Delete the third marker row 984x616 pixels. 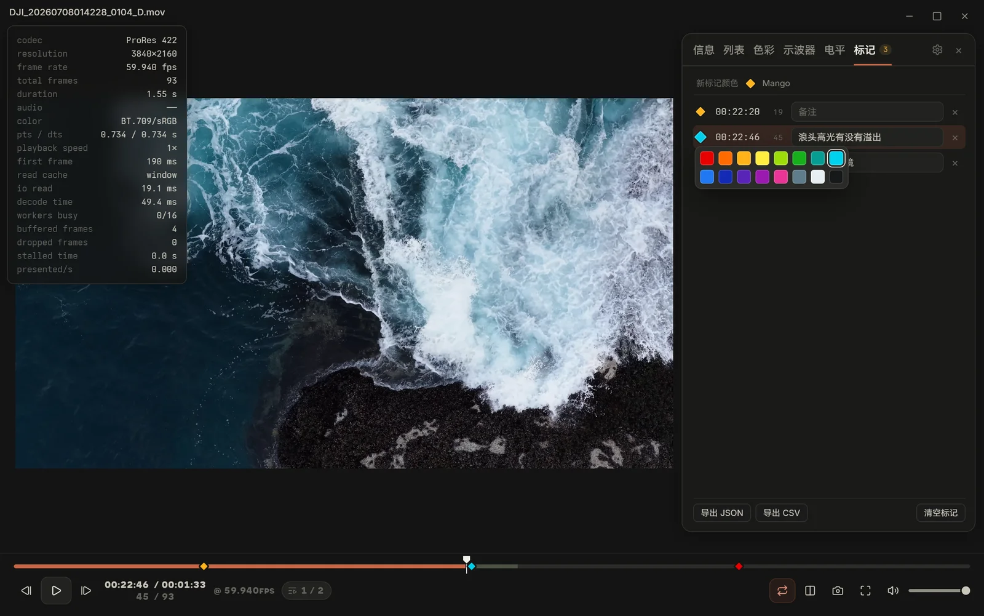tap(955, 163)
